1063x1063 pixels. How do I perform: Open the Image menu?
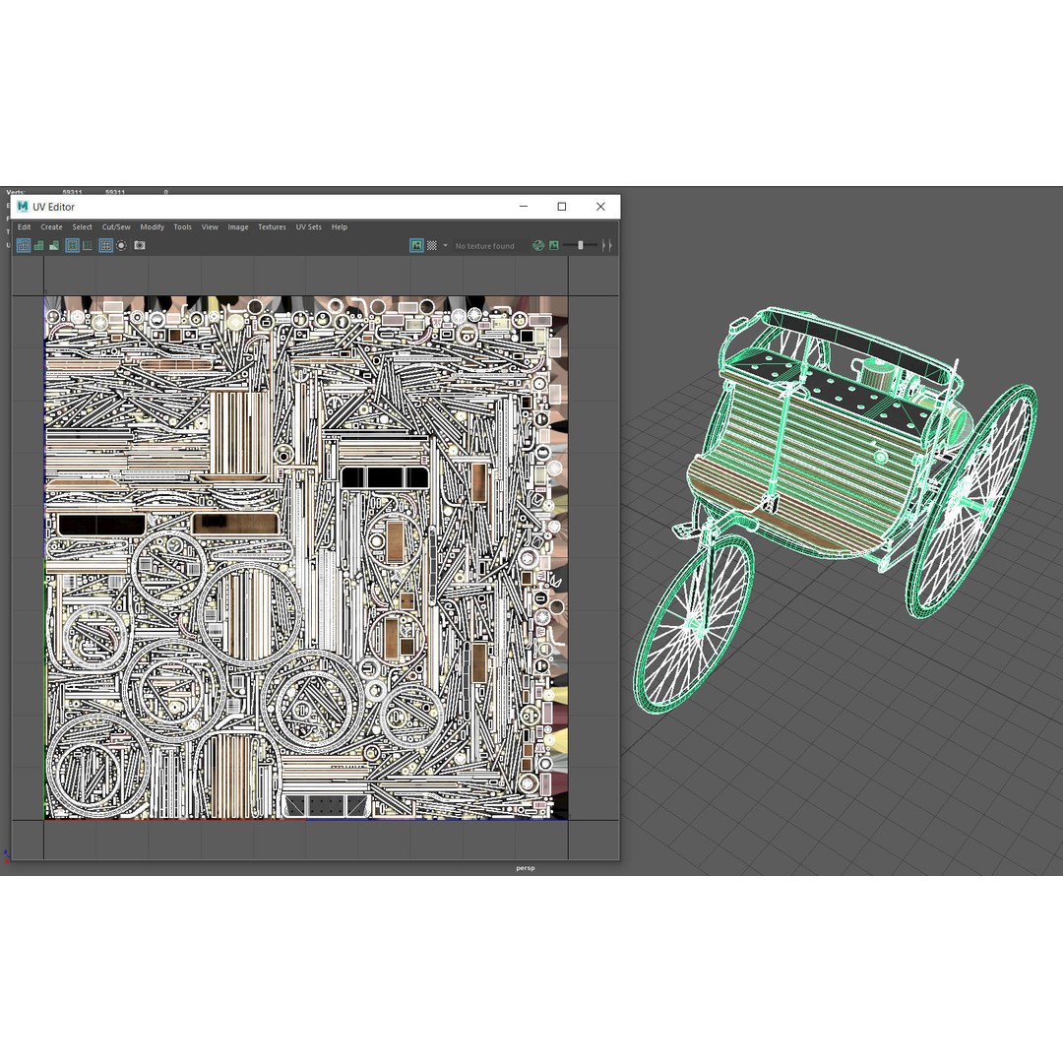tap(238, 227)
